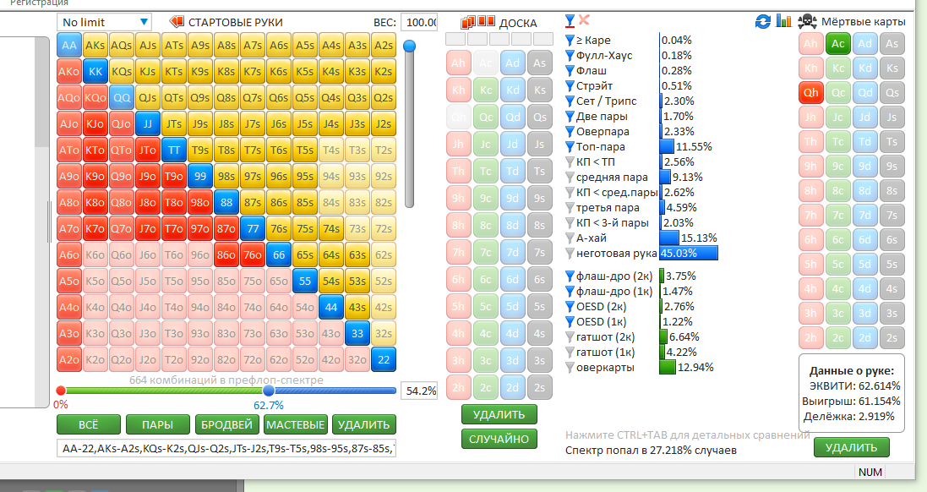
Task: Click the red 0% range slider handle
Action: coord(60,391)
